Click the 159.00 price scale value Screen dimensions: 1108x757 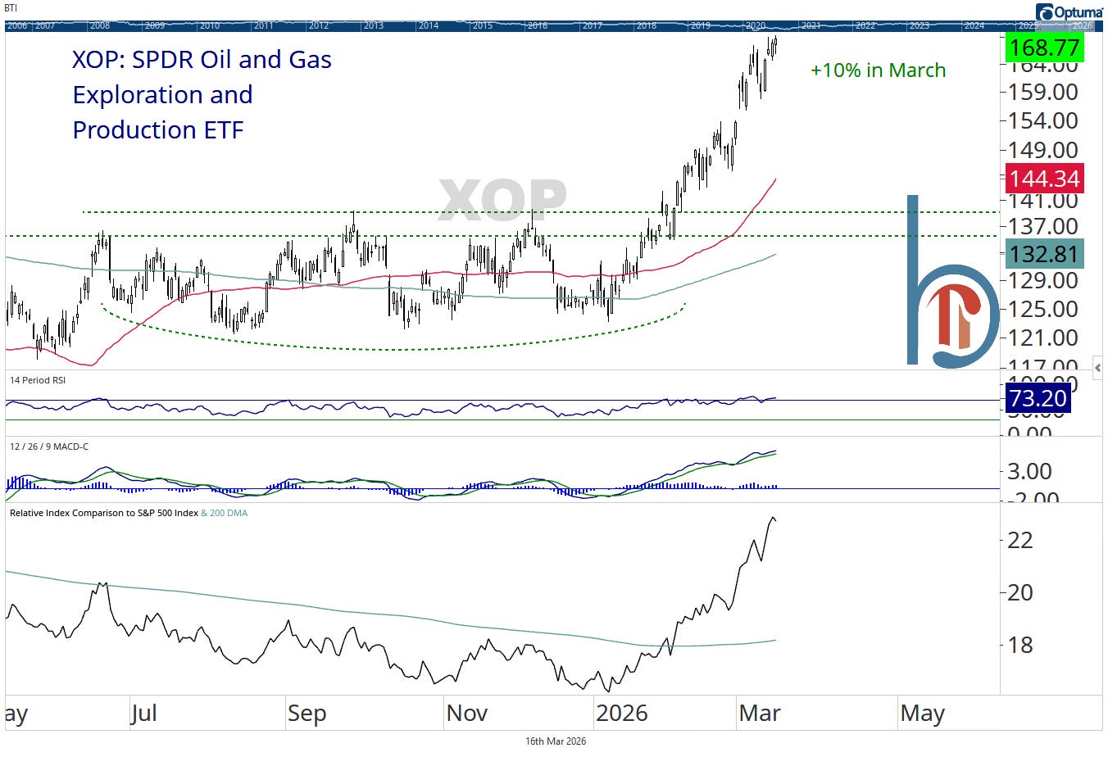point(1042,92)
